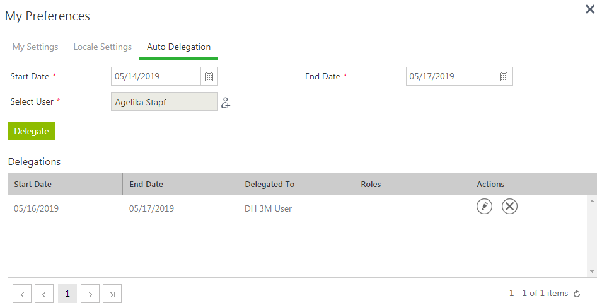
Task: Go to the first page of delegations
Action: pos(22,294)
